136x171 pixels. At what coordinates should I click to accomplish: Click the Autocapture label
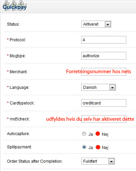point(18,134)
